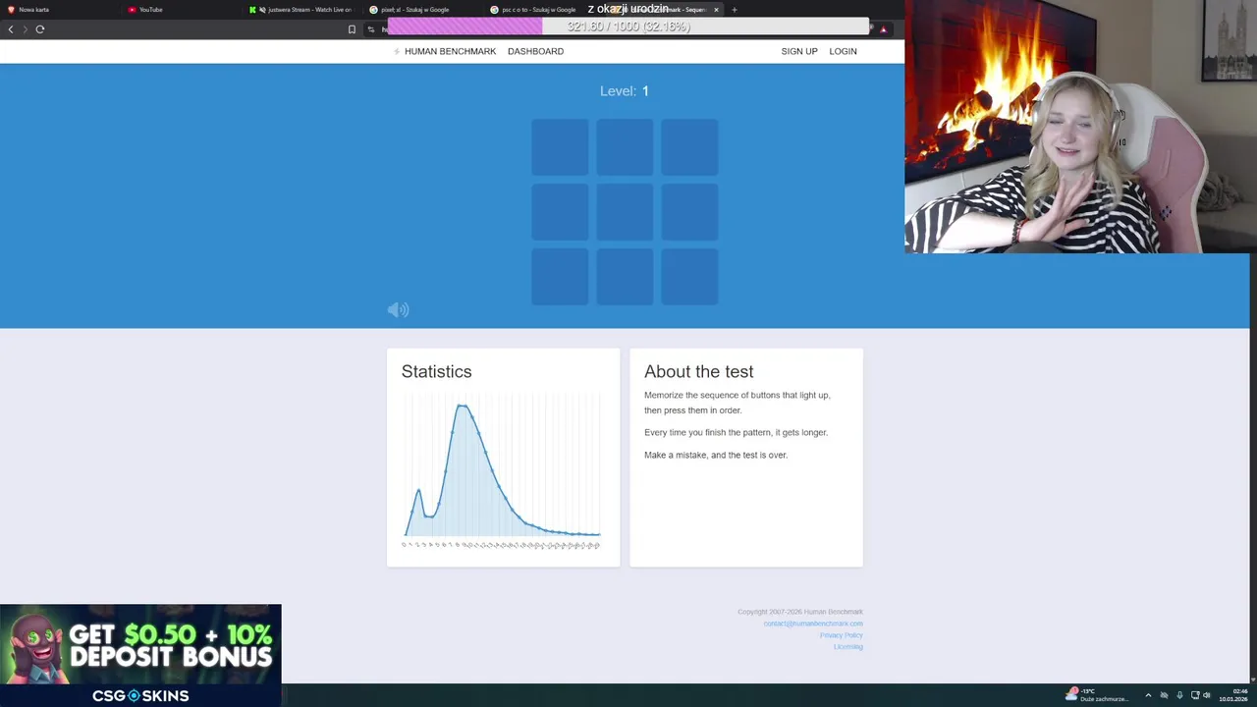Click the crossed-out cloud tray icon
1257x707 pixels.
[x=1165, y=695]
